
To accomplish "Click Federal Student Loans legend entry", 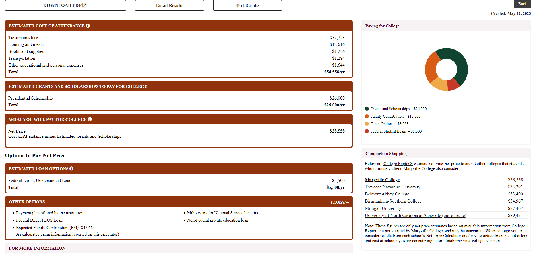I will point(396,131).
